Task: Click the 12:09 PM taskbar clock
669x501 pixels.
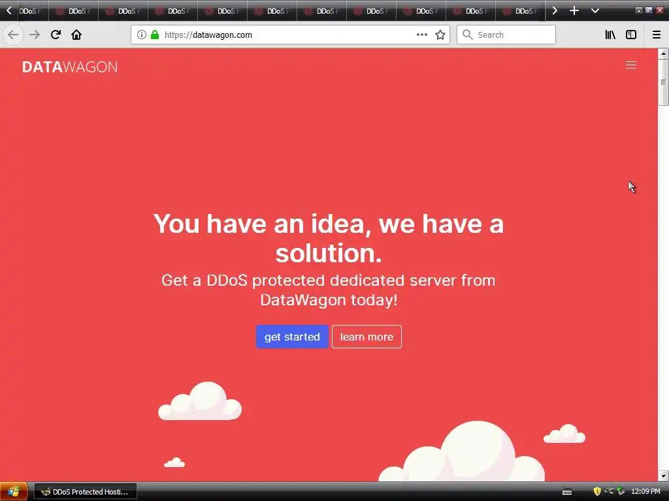Action: coord(645,492)
